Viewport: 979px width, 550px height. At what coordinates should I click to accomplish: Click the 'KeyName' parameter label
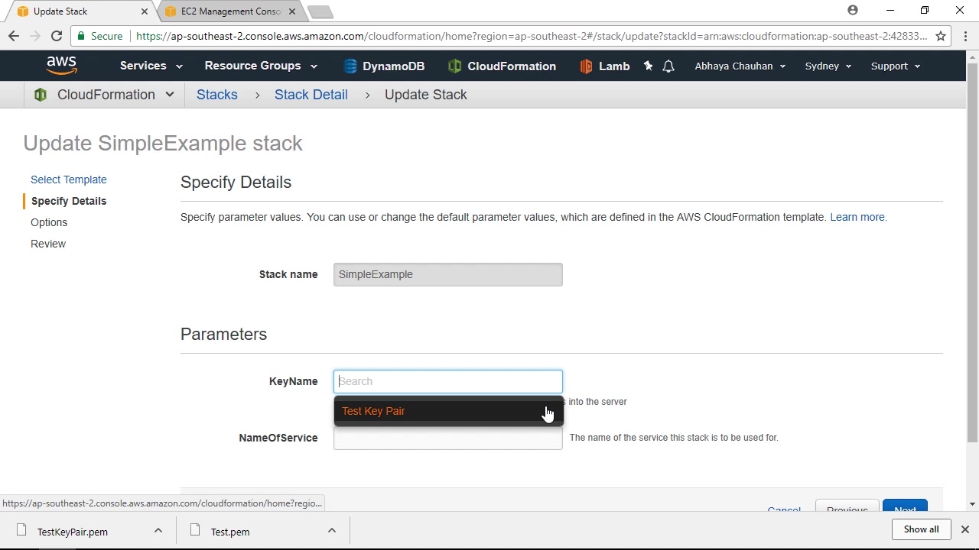tap(294, 381)
